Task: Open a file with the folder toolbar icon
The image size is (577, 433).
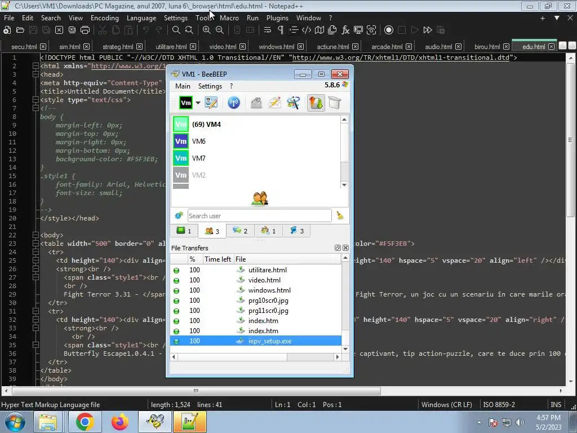Action: pyautogui.click(x=20, y=30)
